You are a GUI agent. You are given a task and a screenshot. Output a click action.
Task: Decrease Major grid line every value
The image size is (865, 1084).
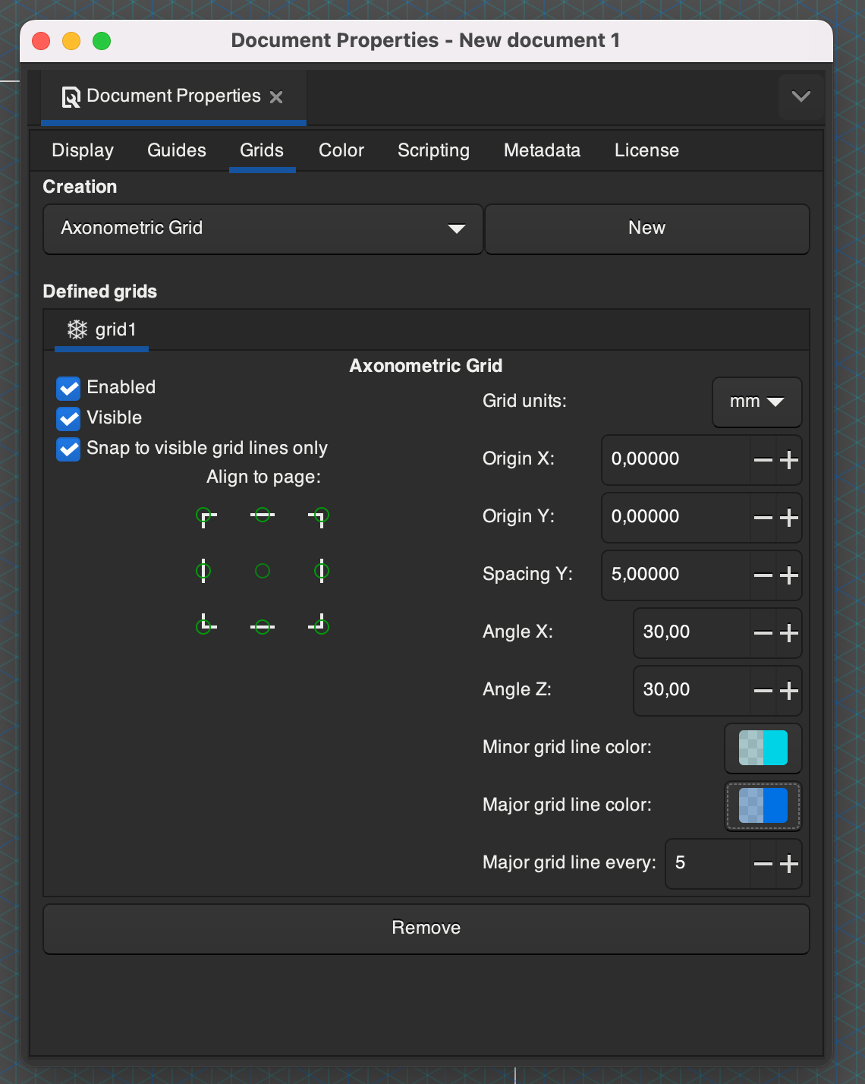763,864
